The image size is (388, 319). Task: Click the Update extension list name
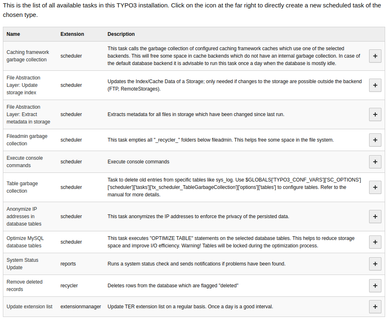(x=30, y=307)
